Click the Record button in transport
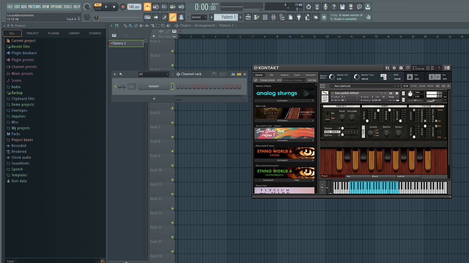 [123, 7]
